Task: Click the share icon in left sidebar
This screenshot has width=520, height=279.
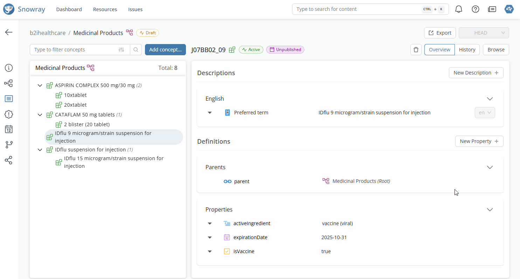Action: click(x=9, y=160)
